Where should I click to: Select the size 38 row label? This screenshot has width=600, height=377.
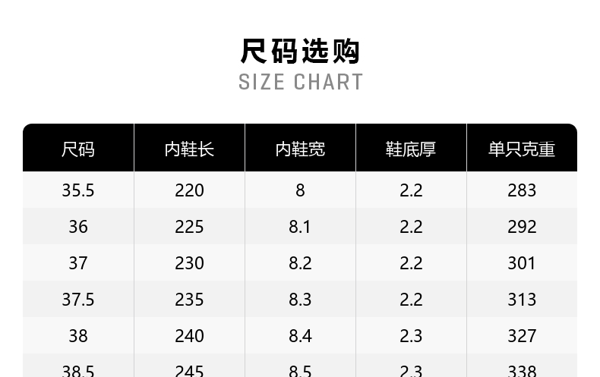pyautogui.click(x=78, y=336)
